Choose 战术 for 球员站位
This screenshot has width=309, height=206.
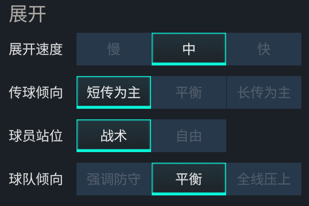(114, 136)
